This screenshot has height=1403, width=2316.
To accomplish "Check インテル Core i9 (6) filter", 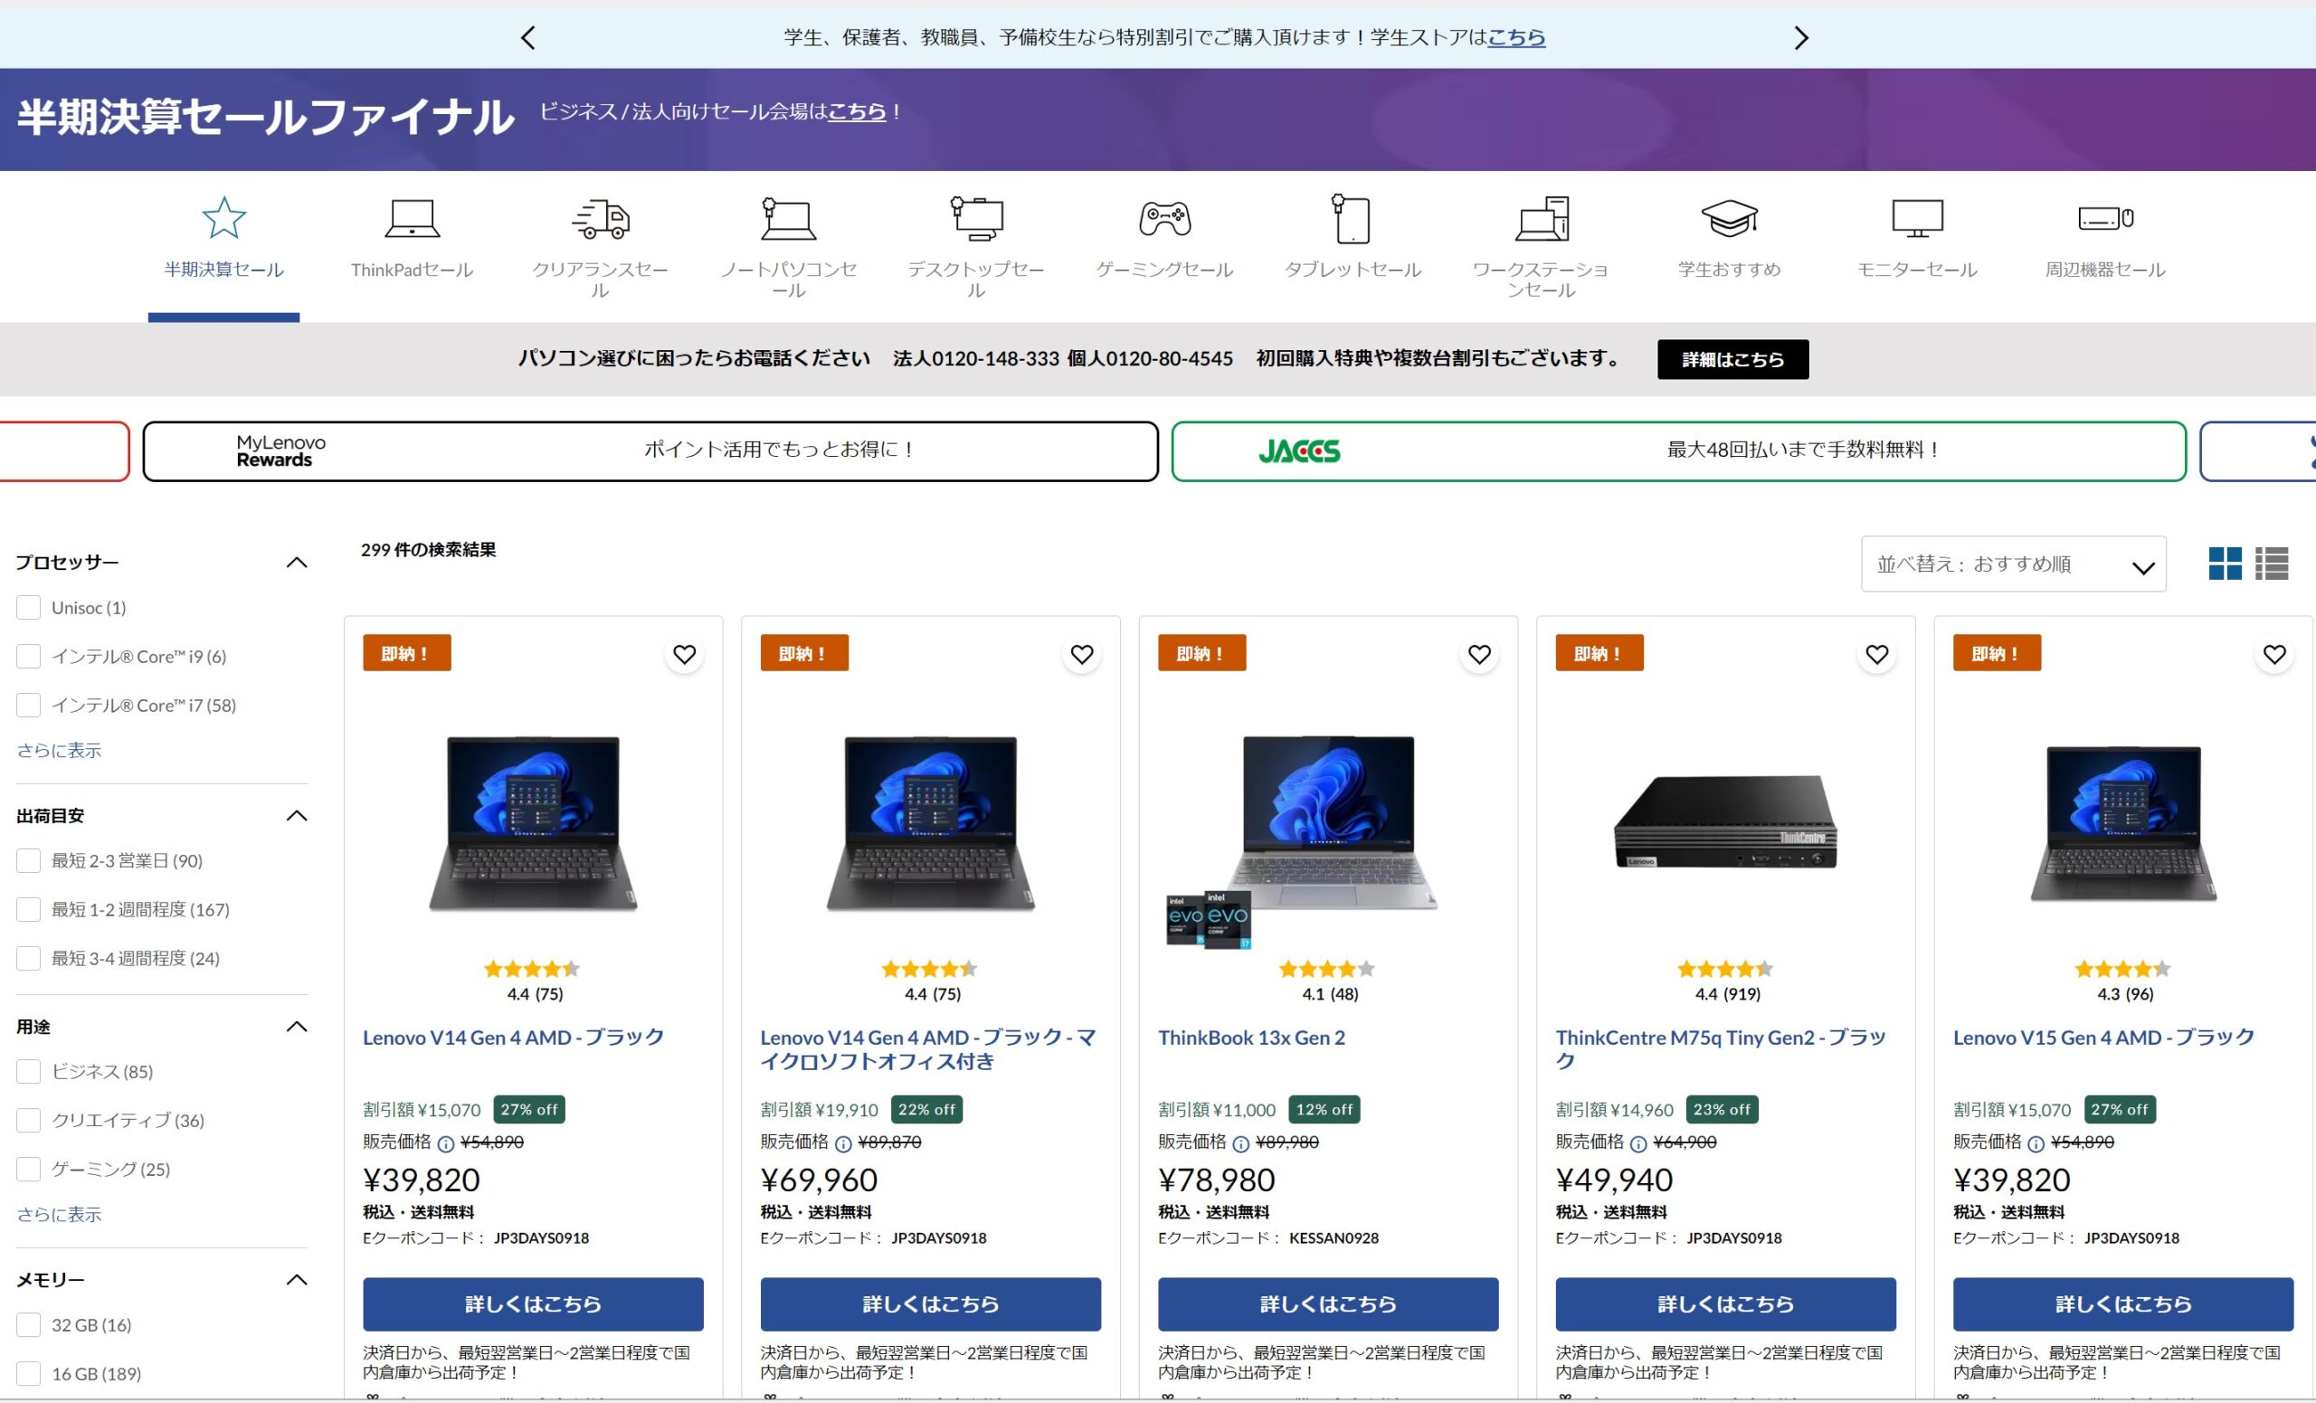I will (28, 656).
